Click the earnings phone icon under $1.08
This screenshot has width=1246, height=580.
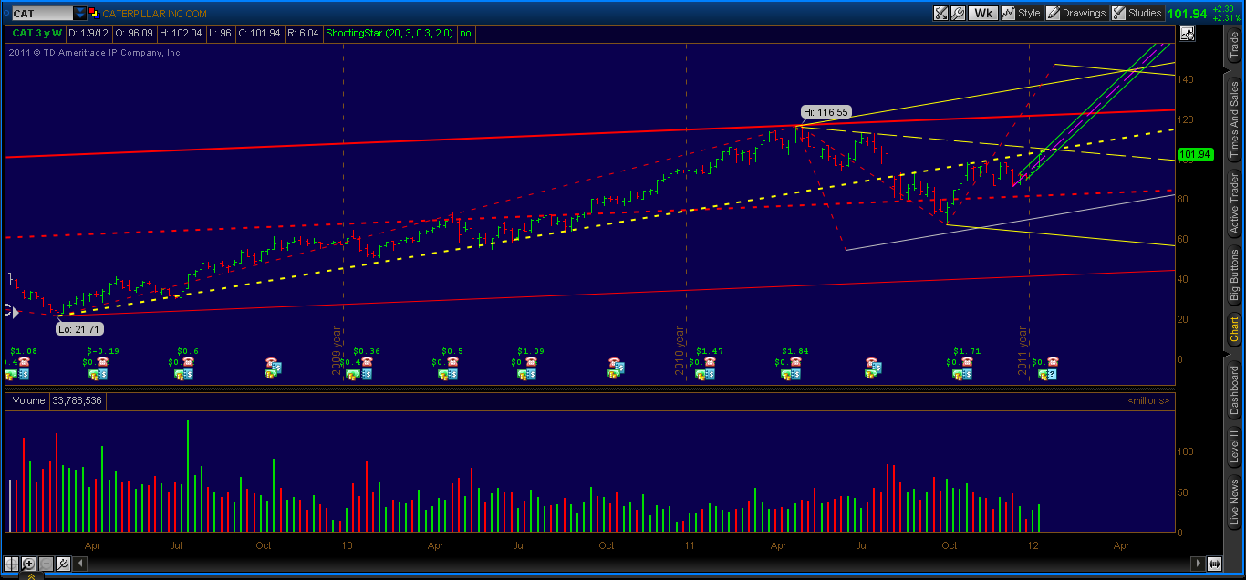24,362
